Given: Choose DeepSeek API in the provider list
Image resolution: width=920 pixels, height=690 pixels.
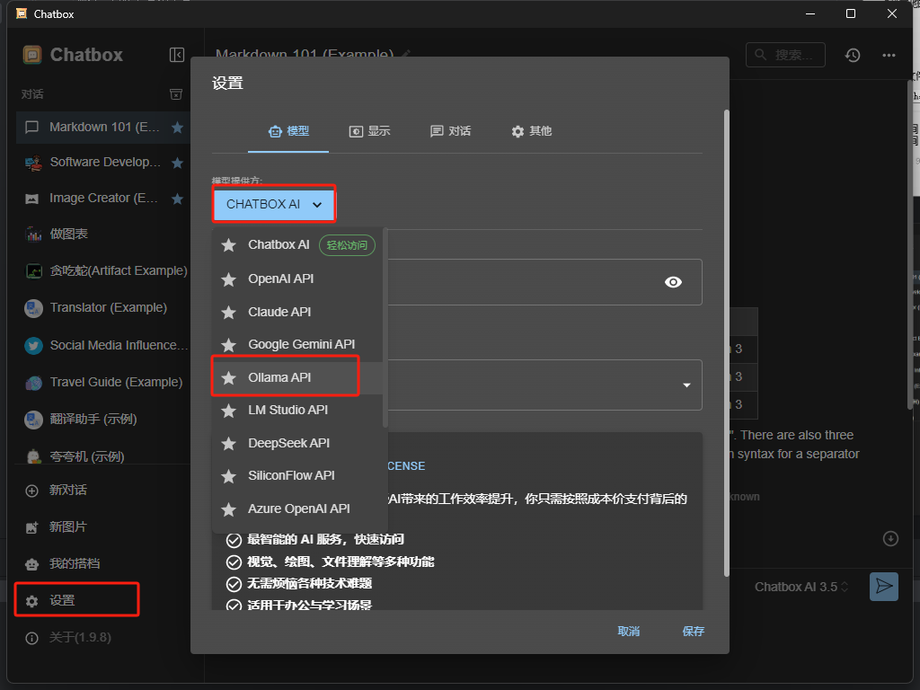Looking at the screenshot, I should tap(288, 443).
